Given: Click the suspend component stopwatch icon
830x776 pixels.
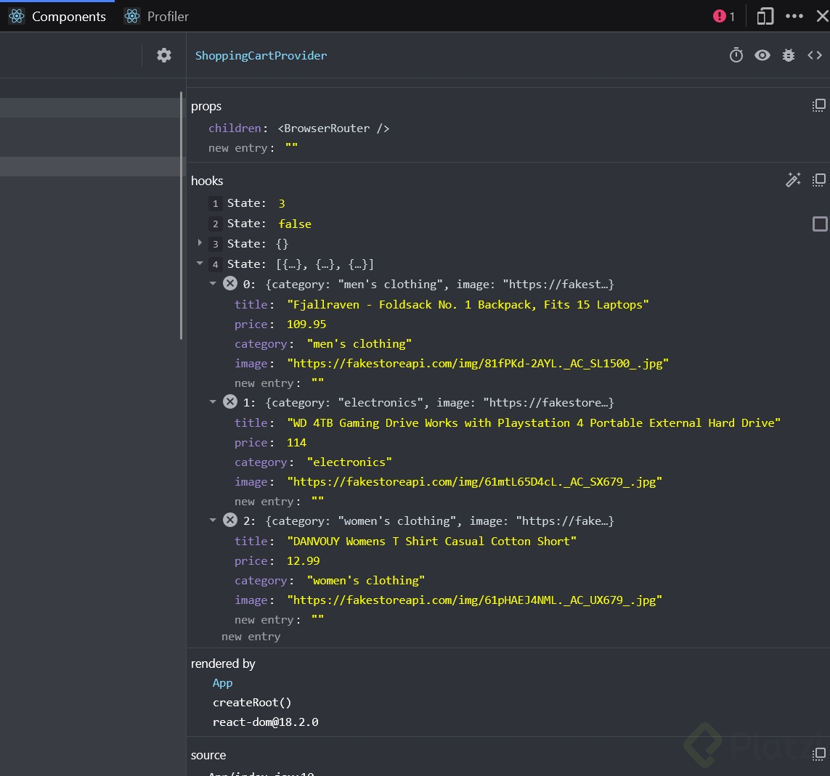Looking at the screenshot, I should tap(736, 55).
